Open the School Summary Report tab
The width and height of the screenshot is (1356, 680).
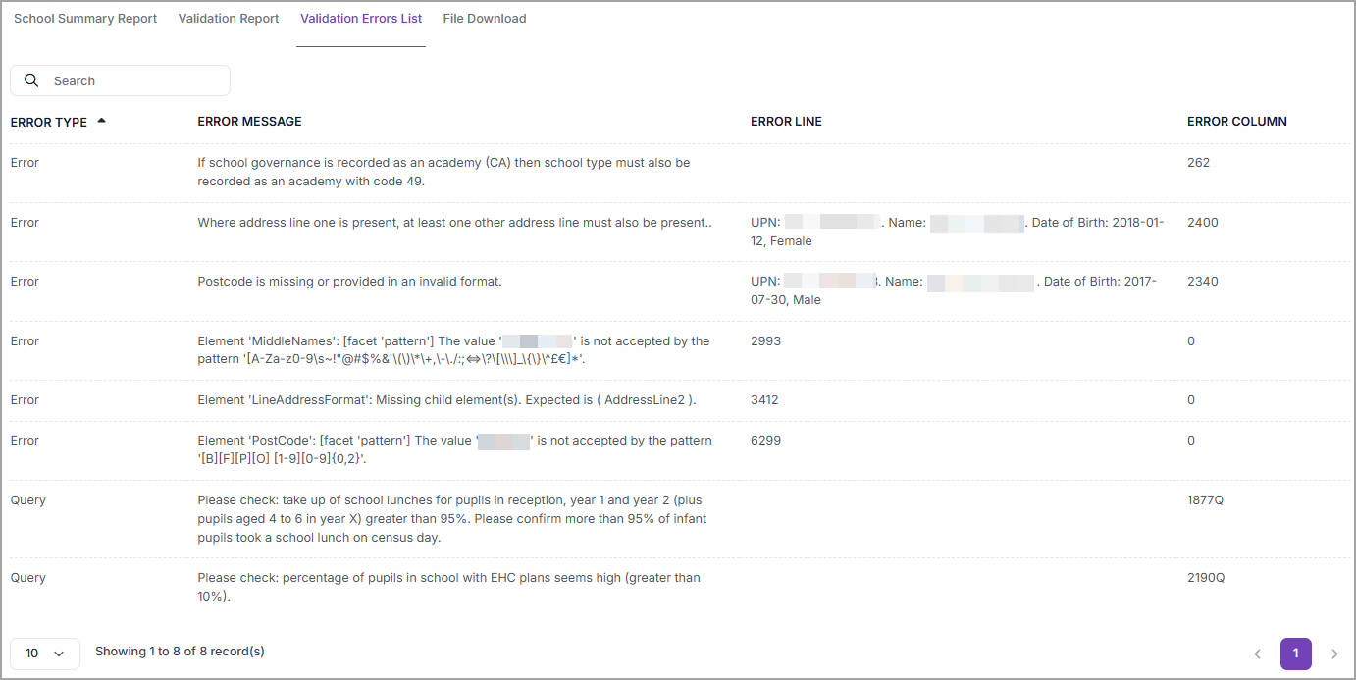point(85,19)
